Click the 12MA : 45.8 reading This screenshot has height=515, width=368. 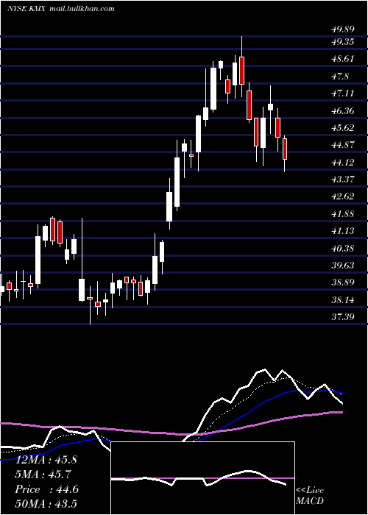click(46, 460)
